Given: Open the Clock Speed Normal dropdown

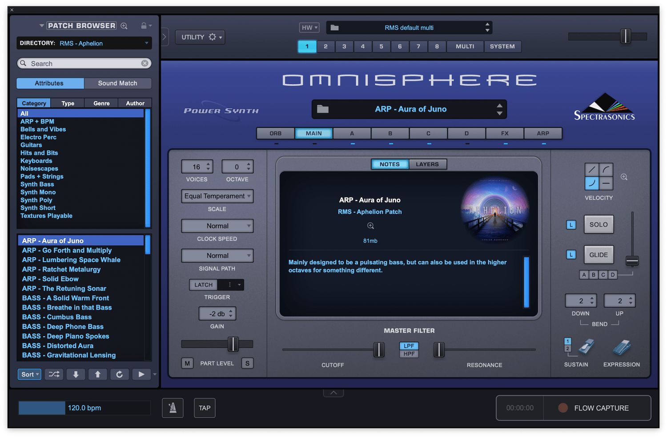Looking at the screenshot, I should point(217,226).
